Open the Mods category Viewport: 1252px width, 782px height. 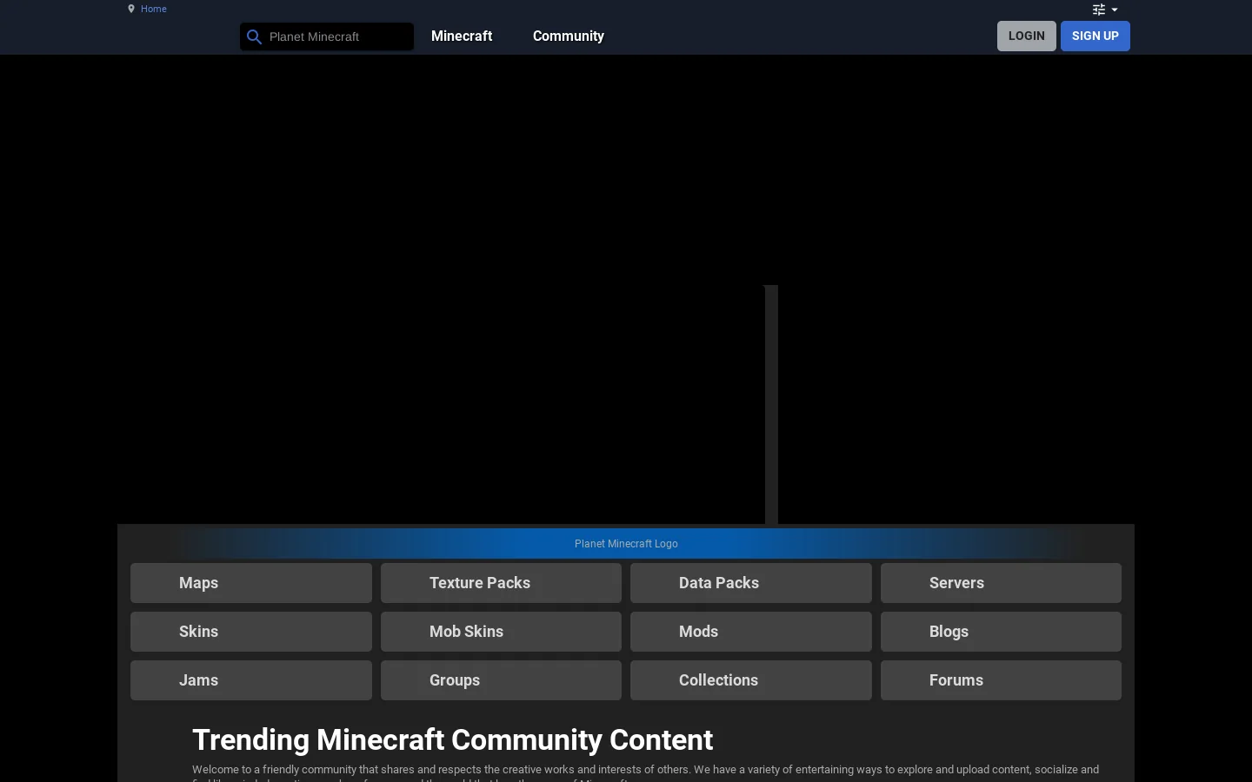pos(751,632)
